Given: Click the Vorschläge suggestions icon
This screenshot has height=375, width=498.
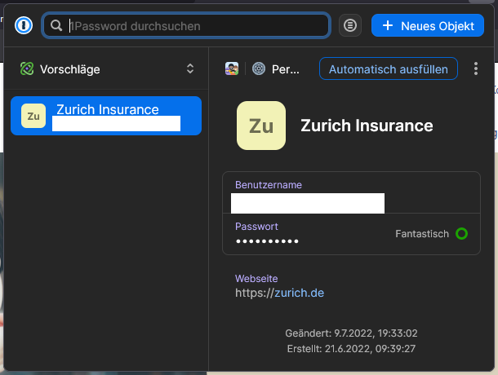Looking at the screenshot, I should point(27,68).
